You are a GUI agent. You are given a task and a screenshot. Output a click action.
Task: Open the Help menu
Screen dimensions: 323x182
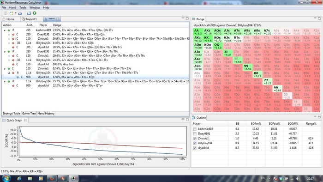[46, 7]
